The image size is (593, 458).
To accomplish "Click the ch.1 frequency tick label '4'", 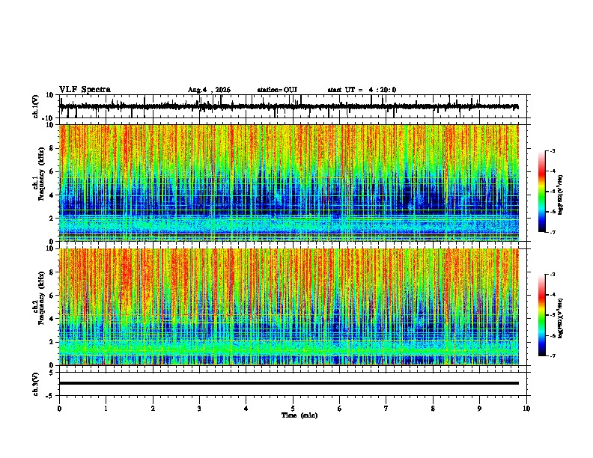I will [x=52, y=195].
